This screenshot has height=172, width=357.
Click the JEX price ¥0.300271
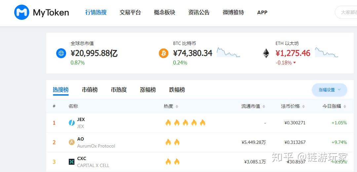point(295,123)
